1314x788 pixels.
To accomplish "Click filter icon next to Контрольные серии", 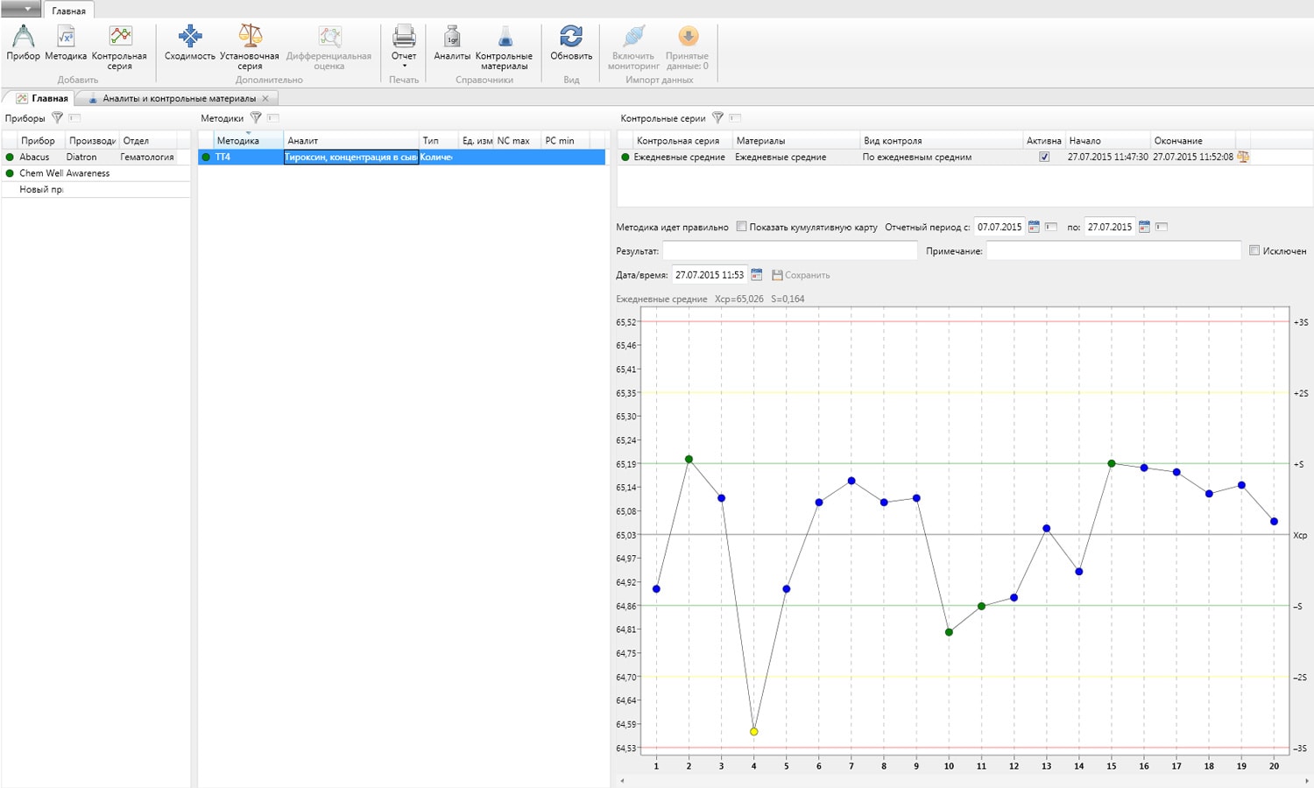I will pos(717,117).
